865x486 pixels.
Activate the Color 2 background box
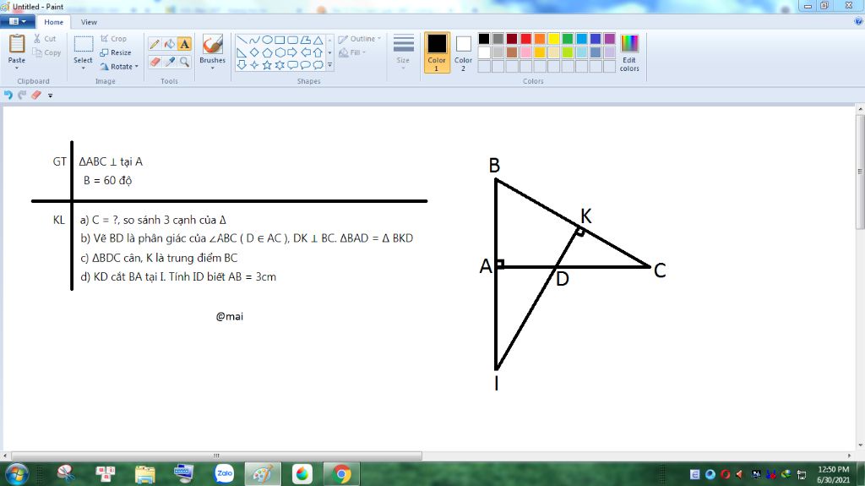464,52
